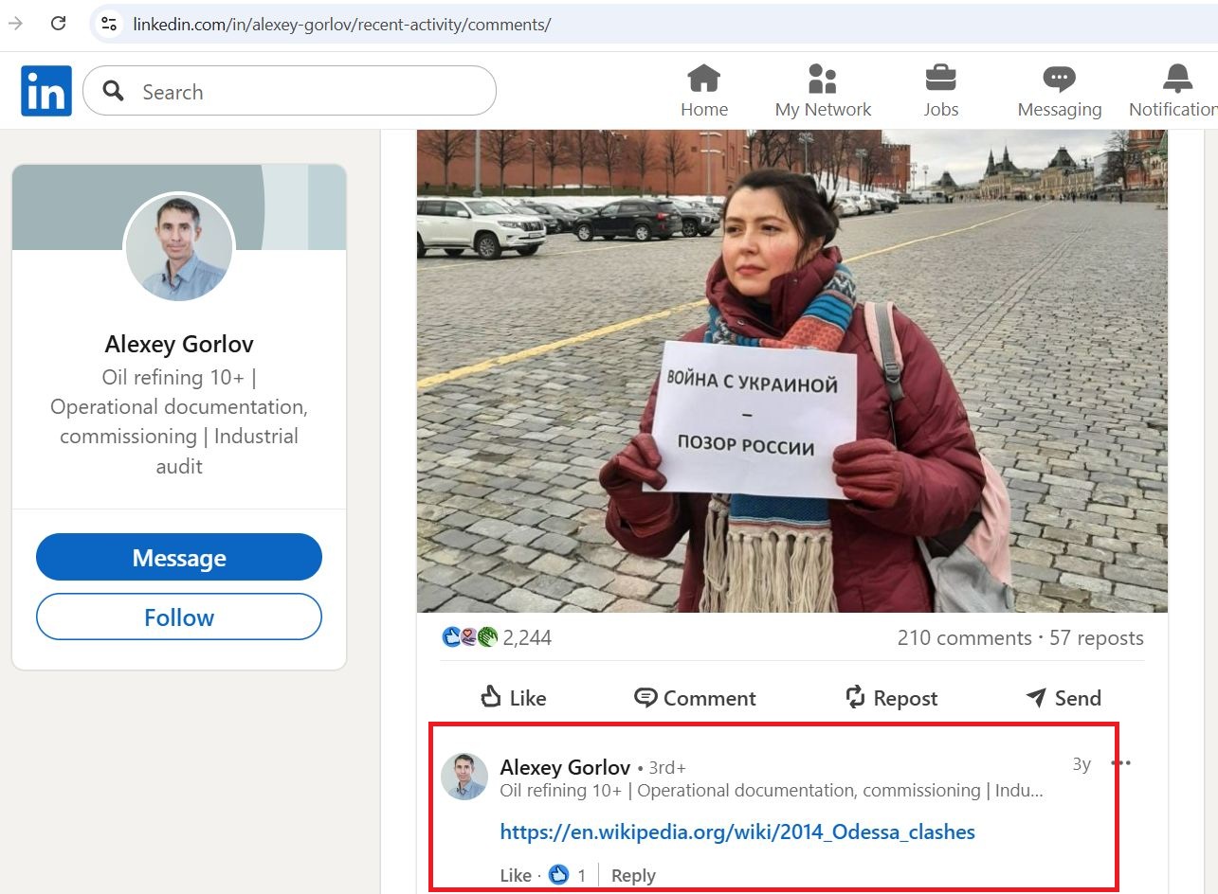Open the comment options three-dot menu
The image size is (1218, 894).
tap(1120, 762)
